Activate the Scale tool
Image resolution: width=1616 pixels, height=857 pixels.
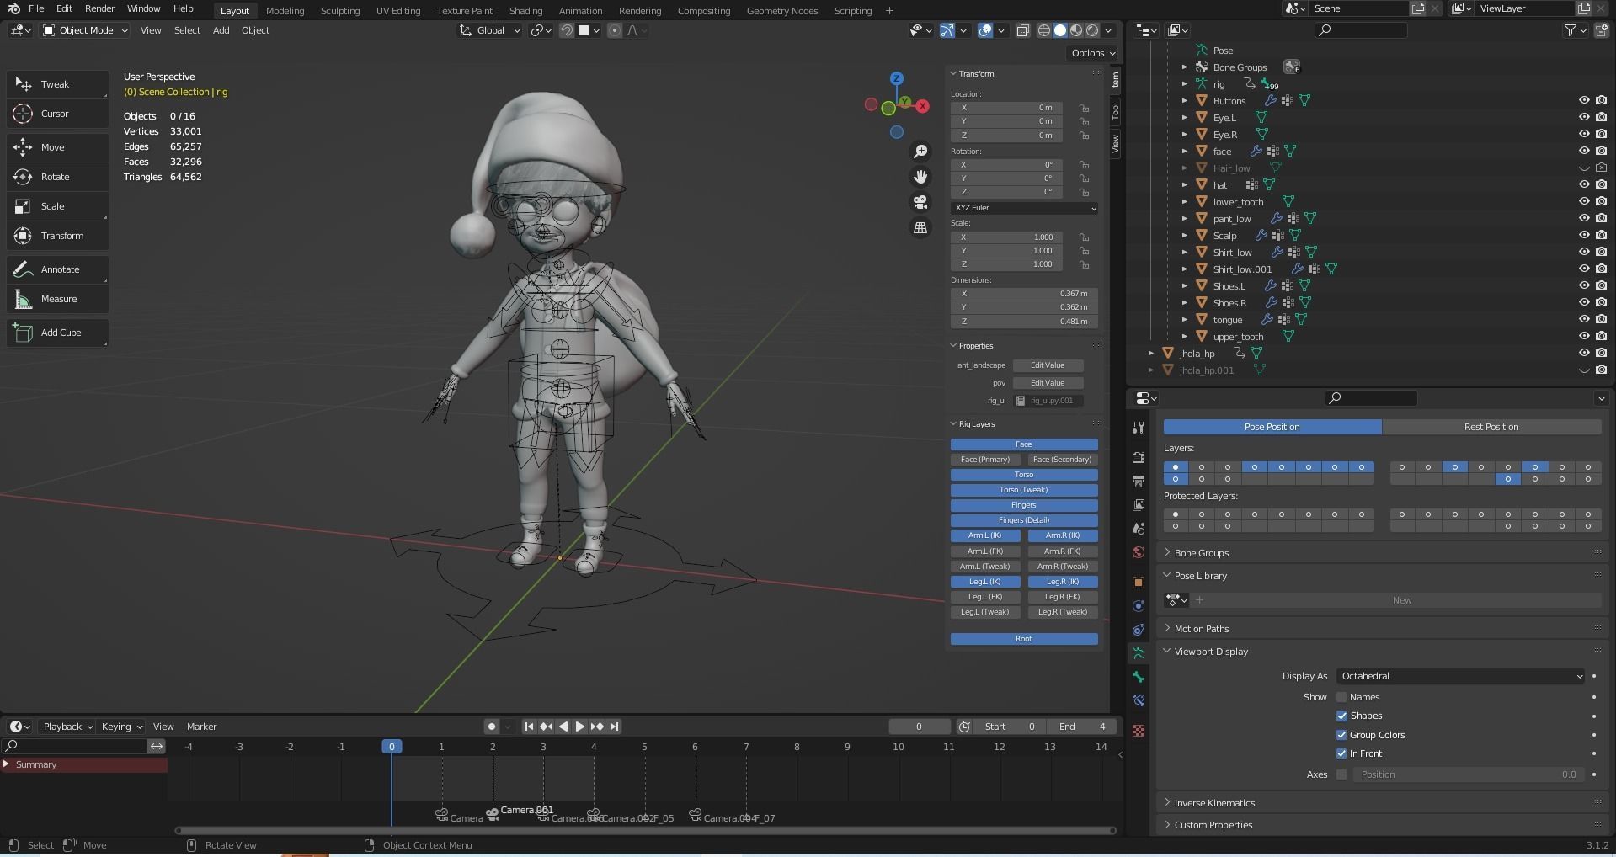(57, 206)
